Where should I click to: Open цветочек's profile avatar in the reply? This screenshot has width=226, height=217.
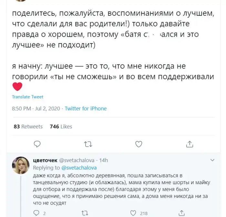(21, 166)
